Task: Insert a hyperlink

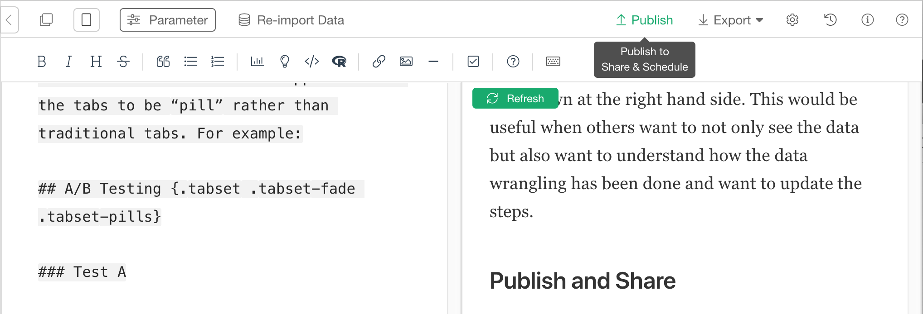Action: point(379,62)
